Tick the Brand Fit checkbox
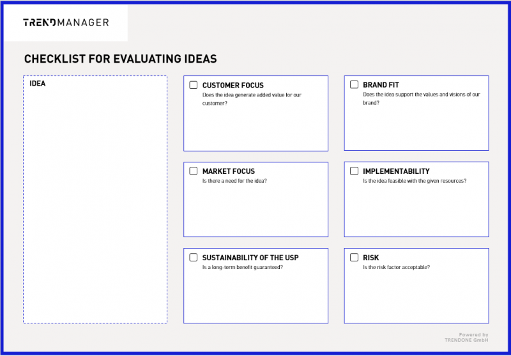This screenshot has height=356, width=511. (x=354, y=84)
